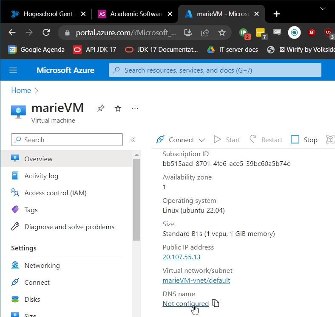
Task: Open the API JDK 17 bookmark
Action: point(94,50)
